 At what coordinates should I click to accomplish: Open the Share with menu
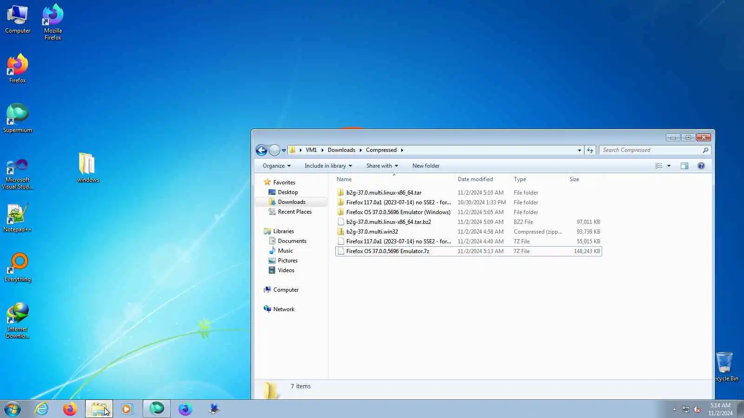(x=382, y=166)
